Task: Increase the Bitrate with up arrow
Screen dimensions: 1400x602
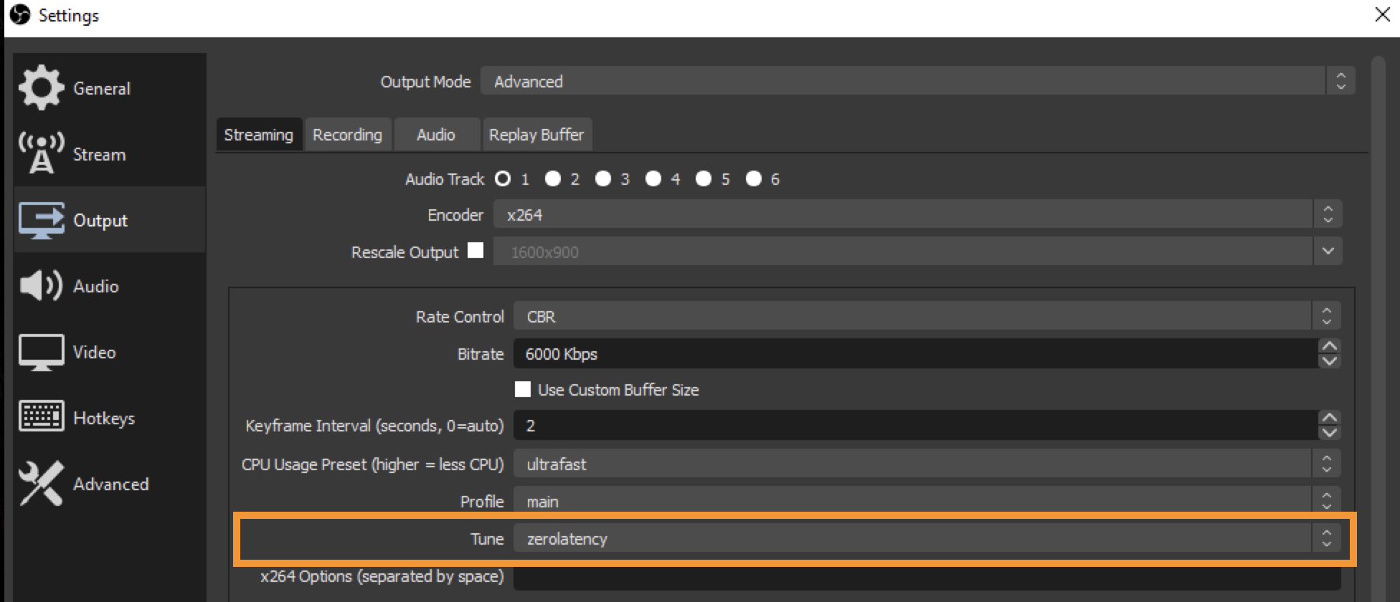Action: (1329, 346)
